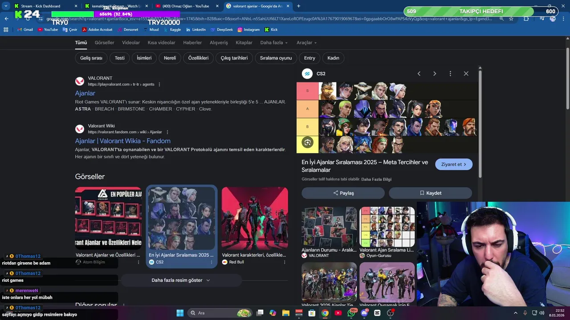Open the Ajanlar playvalorant link
Screen dimensions: 570x320
coord(85,93)
